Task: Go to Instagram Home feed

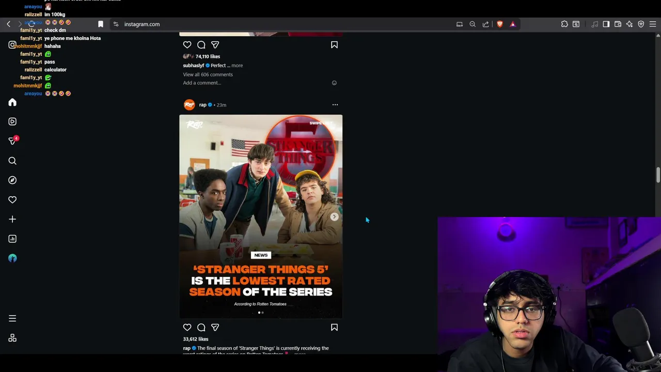Action: tap(12, 102)
